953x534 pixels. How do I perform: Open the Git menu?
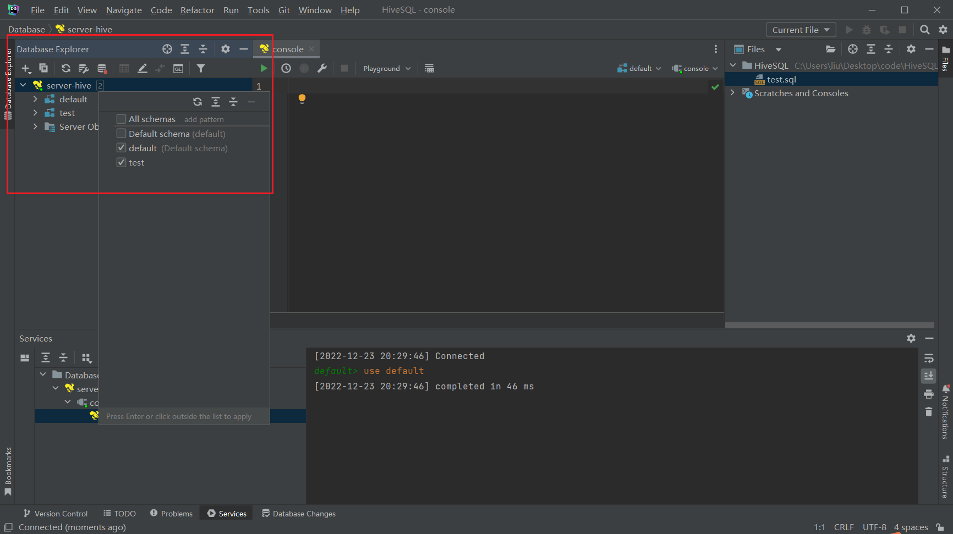(x=284, y=10)
